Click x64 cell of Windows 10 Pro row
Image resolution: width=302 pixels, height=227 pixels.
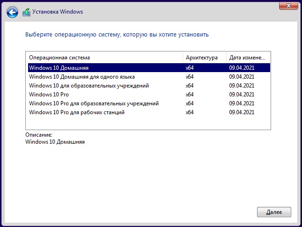point(190,95)
